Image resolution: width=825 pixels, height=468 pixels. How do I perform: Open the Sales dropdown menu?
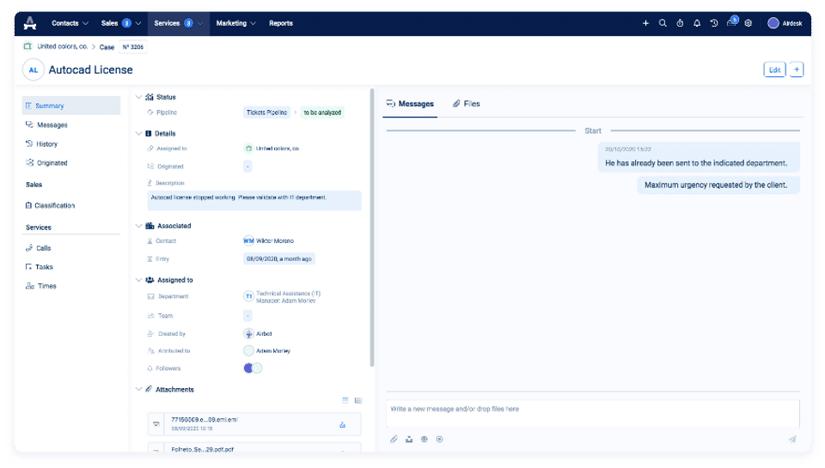(x=121, y=23)
